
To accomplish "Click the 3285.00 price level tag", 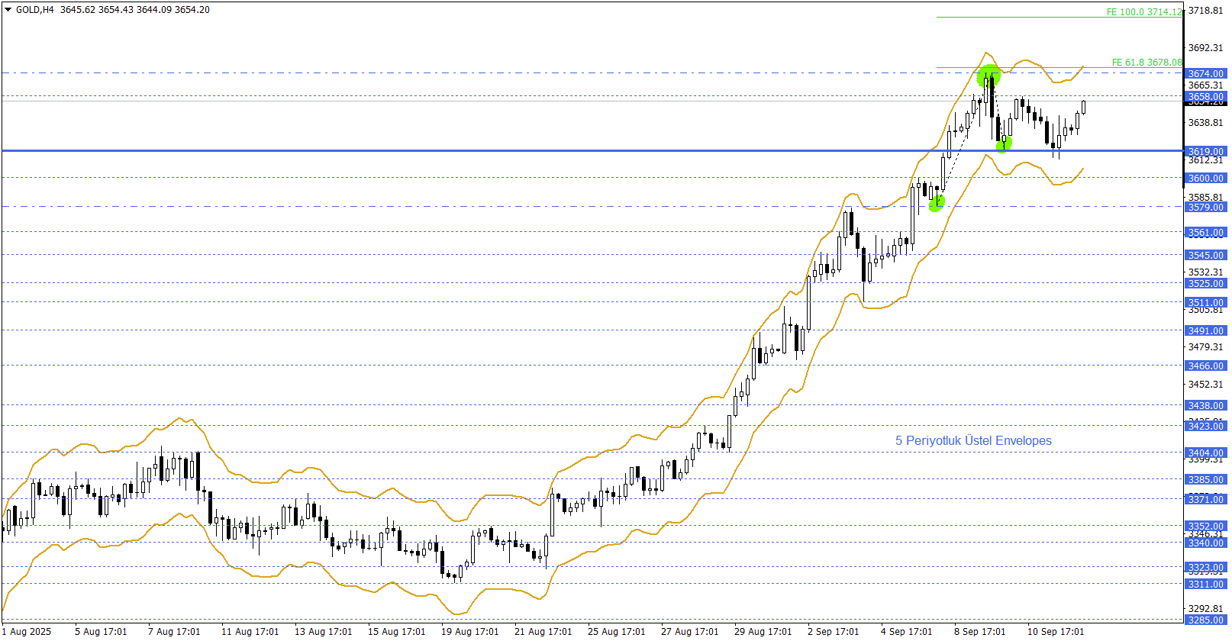I will pos(1206,620).
